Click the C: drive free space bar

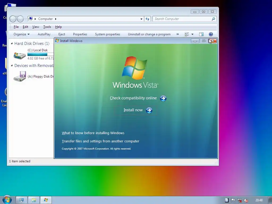(x=41, y=54)
